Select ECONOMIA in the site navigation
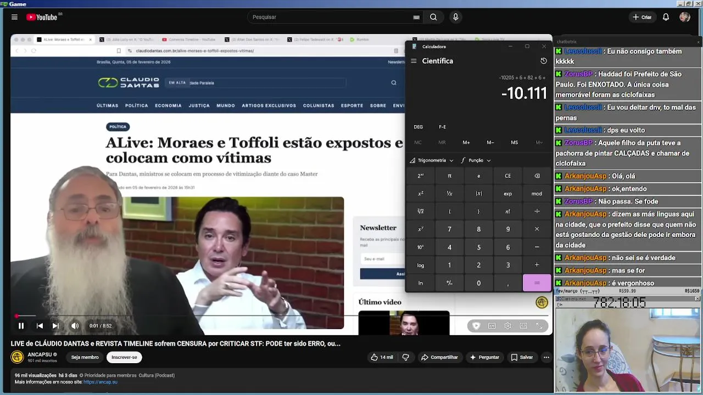The width and height of the screenshot is (703, 395). [x=168, y=105]
